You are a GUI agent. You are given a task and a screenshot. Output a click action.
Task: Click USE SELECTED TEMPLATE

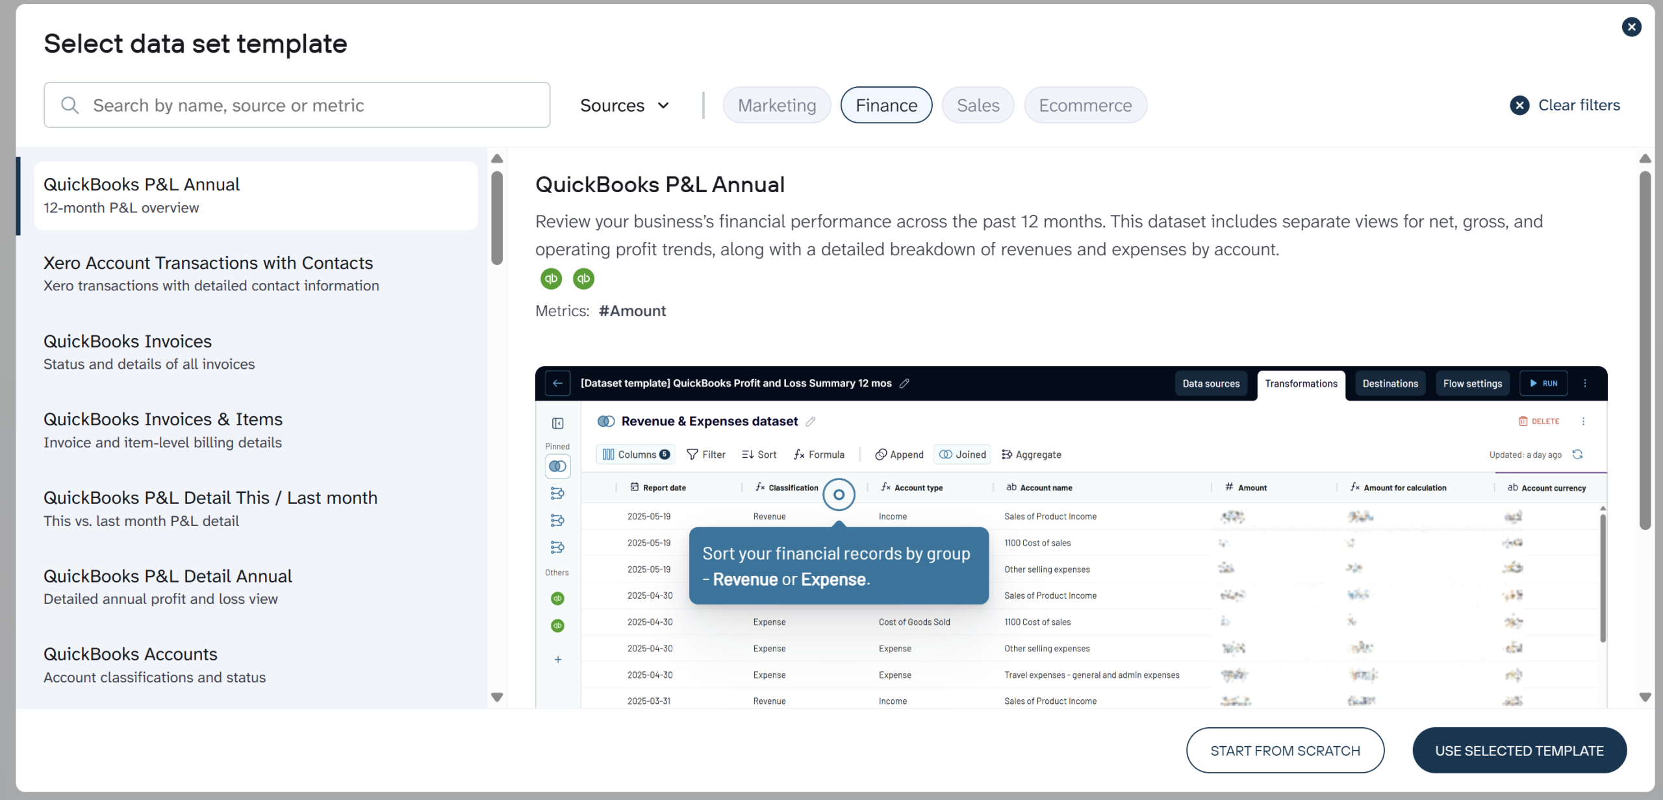pos(1519,750)
